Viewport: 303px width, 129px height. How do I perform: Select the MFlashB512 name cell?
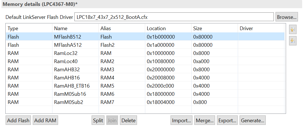click(75, 37)
